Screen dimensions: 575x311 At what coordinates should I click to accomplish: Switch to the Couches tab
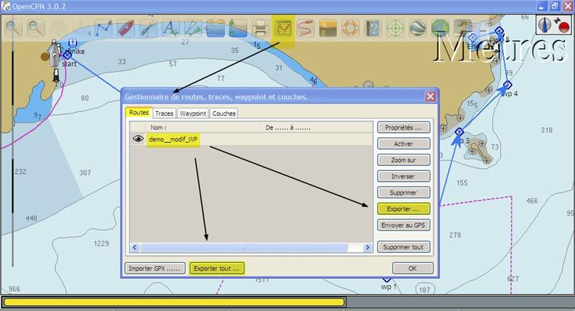(224, 113)
